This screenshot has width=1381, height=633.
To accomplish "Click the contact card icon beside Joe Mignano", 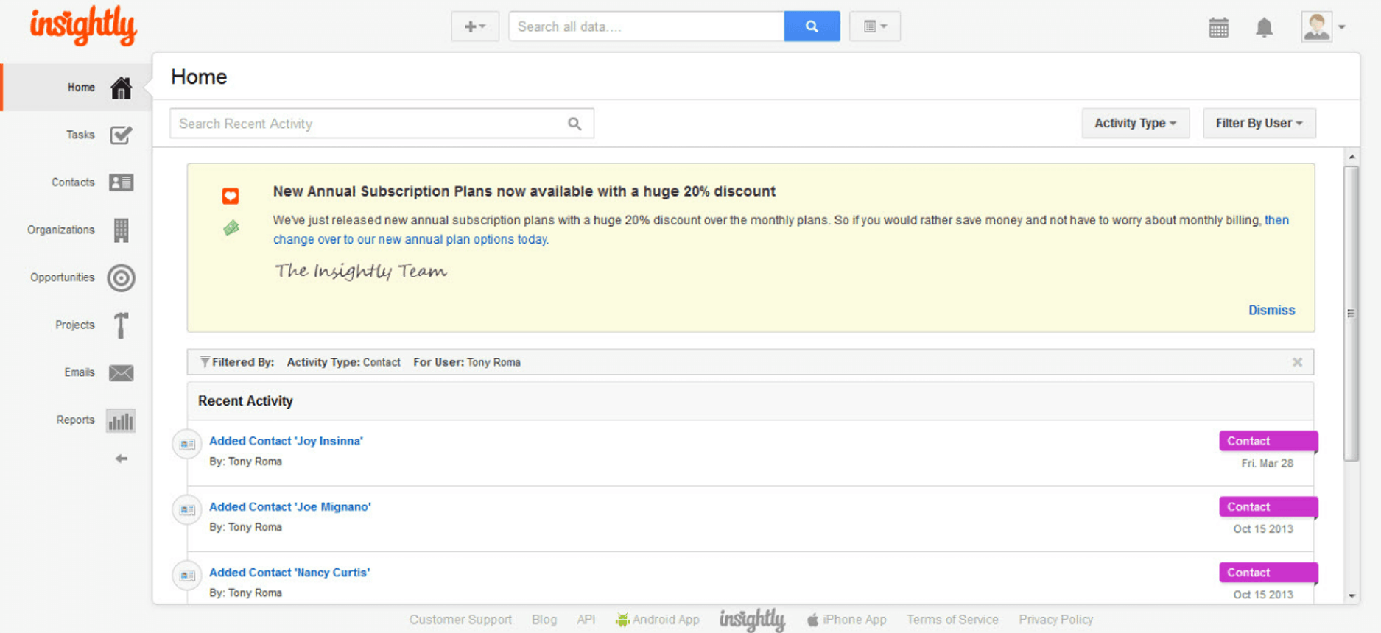I will (187, 509).
